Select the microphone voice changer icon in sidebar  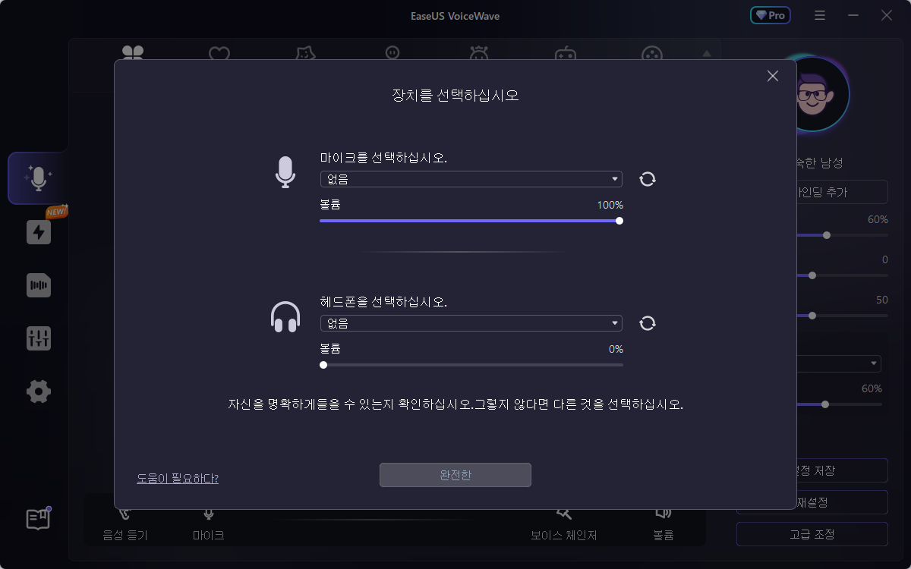[x=38, y=178]
